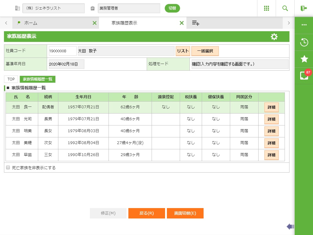Viewport: 313px width, 235px height.
Task: Open the apps grid menu icon
Action: point(267,8)
